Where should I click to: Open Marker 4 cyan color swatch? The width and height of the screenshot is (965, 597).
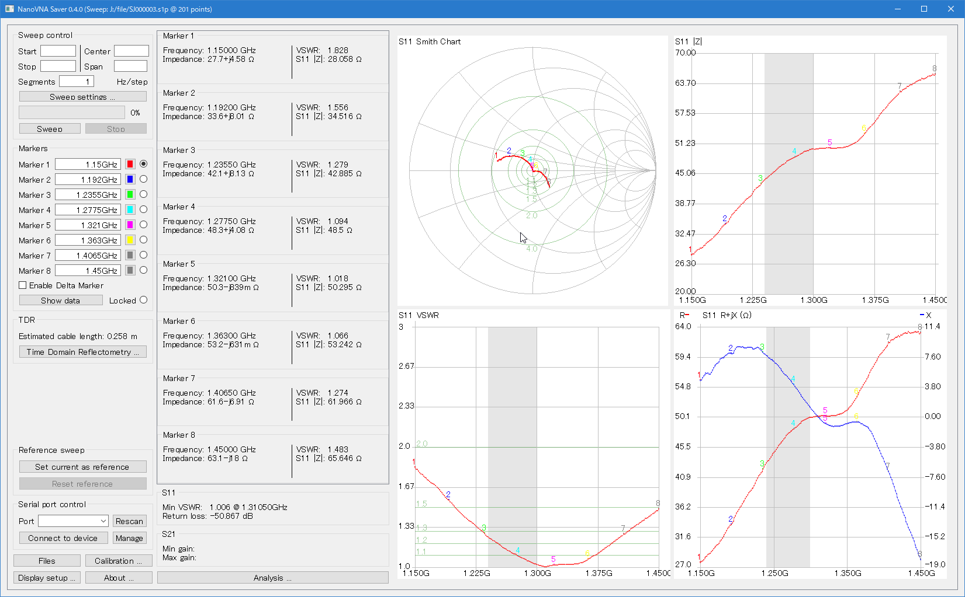tap(130, 210)
